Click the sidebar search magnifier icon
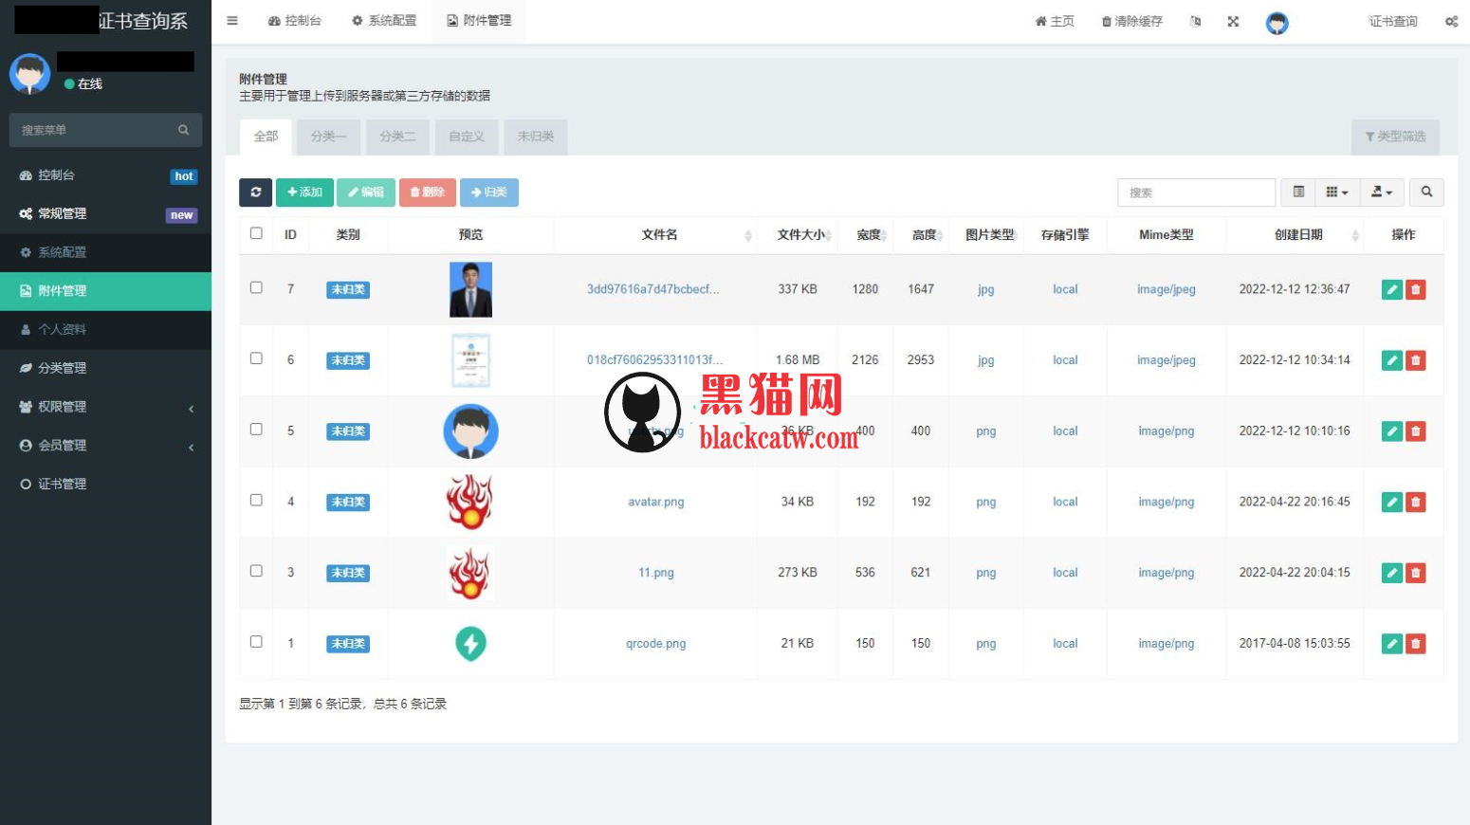The height and width of the screenshot is (825, 1470). pyautogui.click(x=184, y=130)
